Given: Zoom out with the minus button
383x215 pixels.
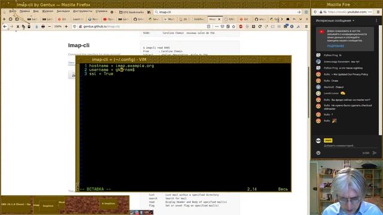Looking at the screenshot, I should [x=50, y=26].
